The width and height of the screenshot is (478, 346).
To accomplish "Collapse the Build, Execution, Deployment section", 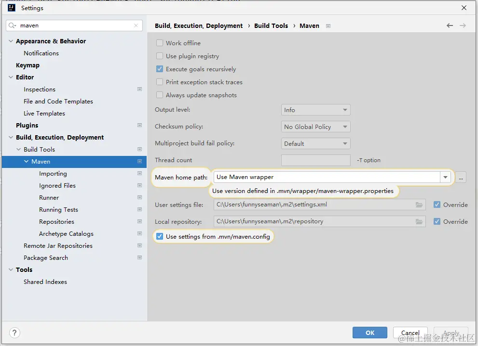I will pyautogui.click(x=11, y=137).
